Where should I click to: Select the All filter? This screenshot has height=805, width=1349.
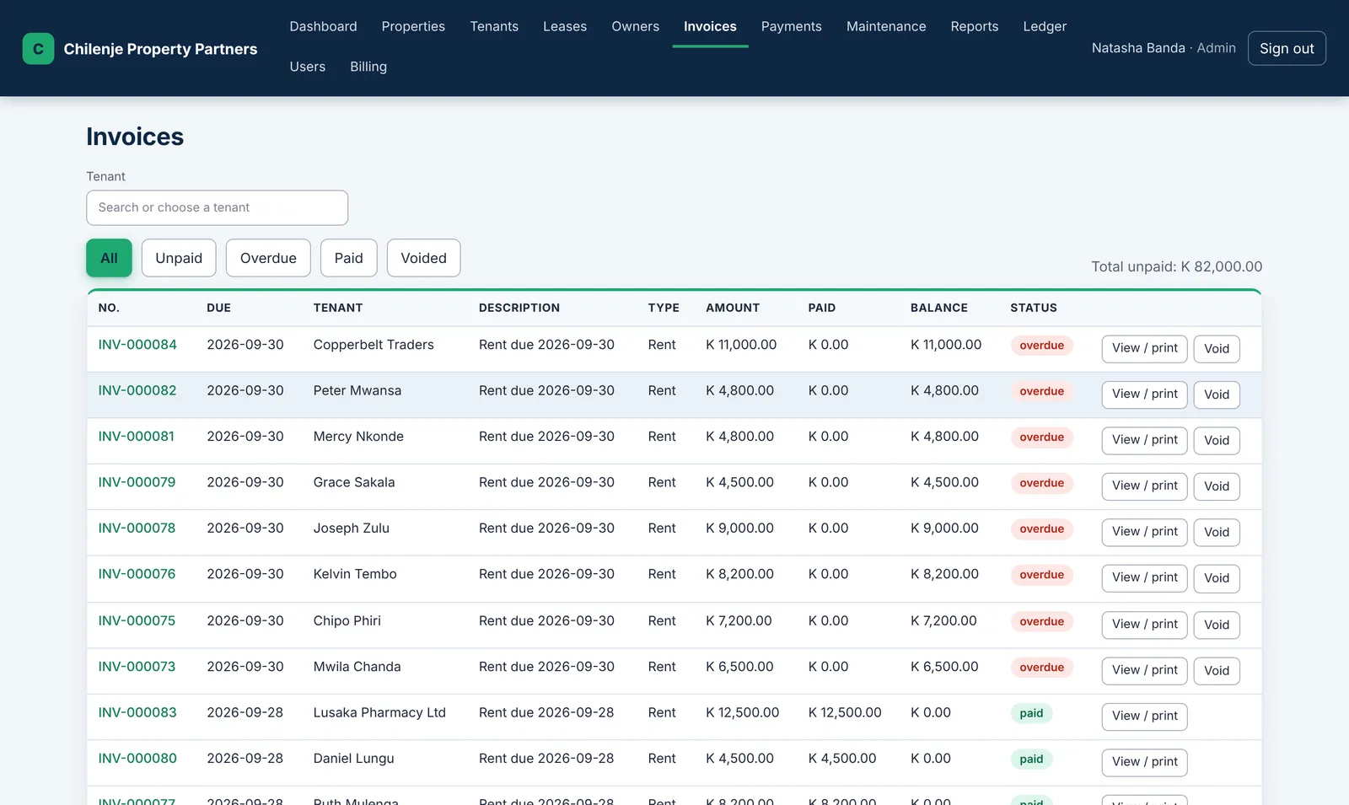coord(109,258)
